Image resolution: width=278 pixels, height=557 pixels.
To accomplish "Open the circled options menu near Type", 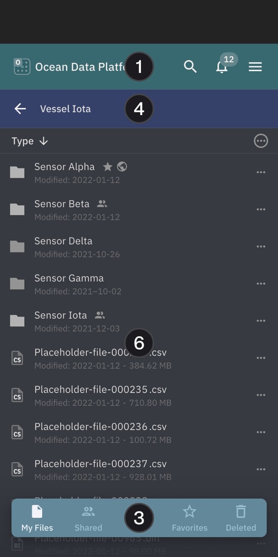I will pyautogui.click(x=261, y=141).
